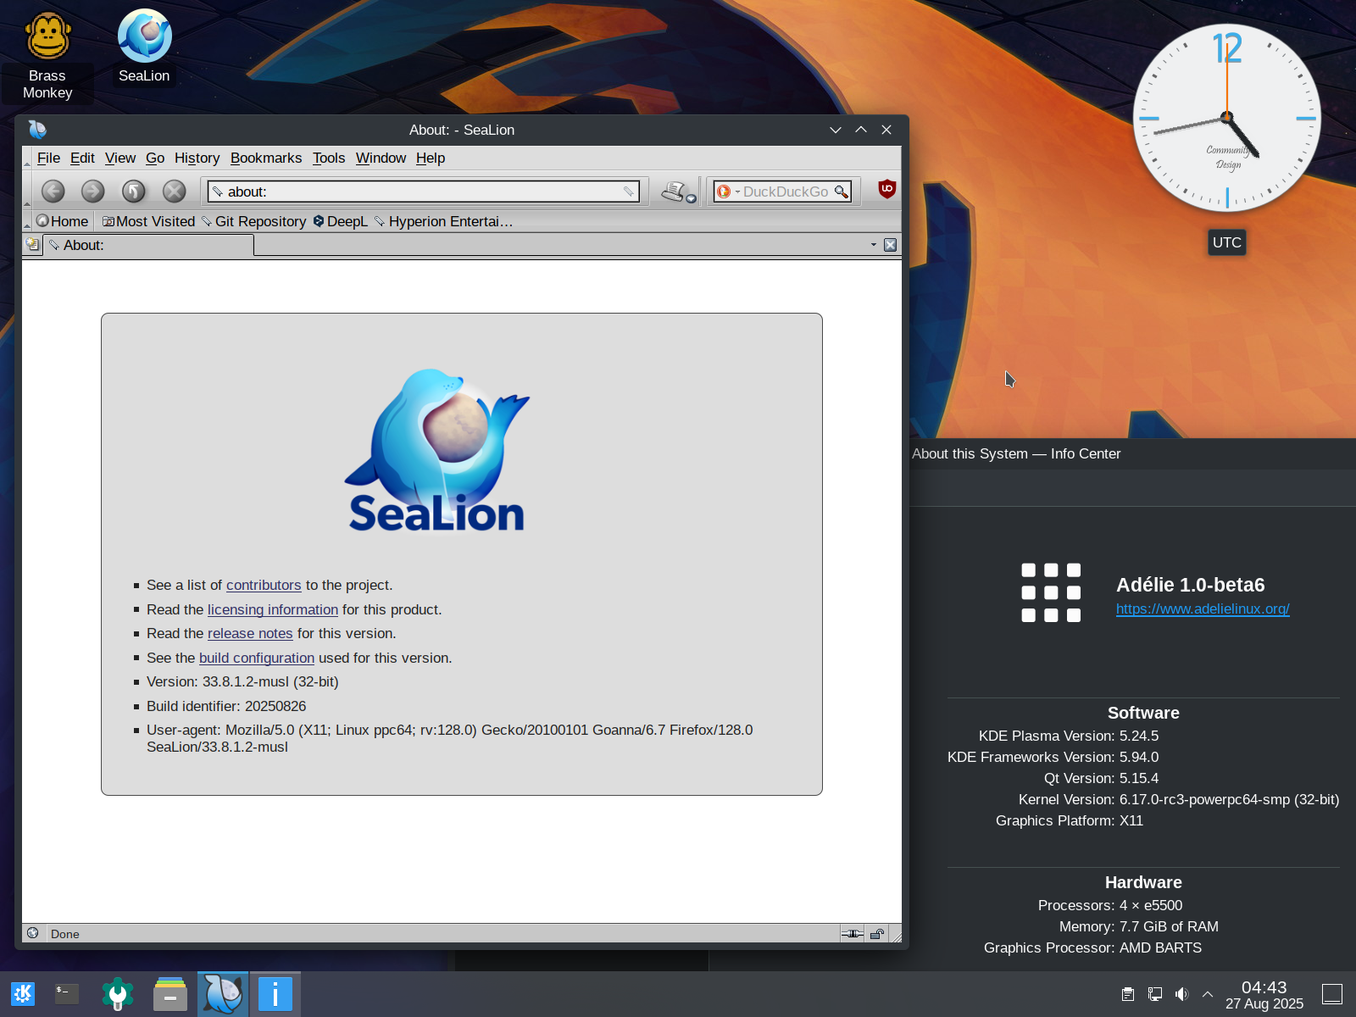
Task: Follow the release notes link
Action: point(250,633)
